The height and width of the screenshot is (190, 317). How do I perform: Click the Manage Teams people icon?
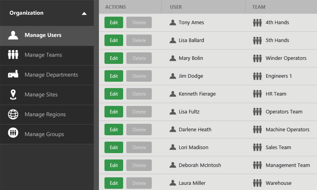(13, 55)
